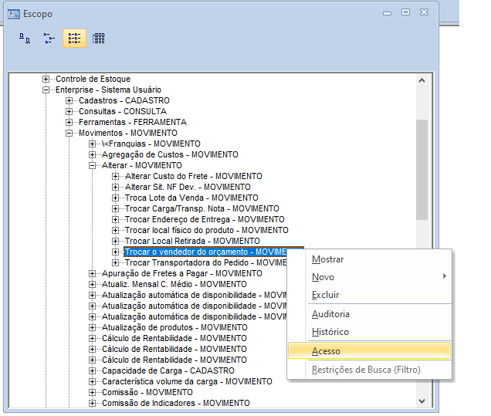Choose Excluir in the context menu
Image resolution: width=491 pixels, height=416 pixels.
[325, 295]
